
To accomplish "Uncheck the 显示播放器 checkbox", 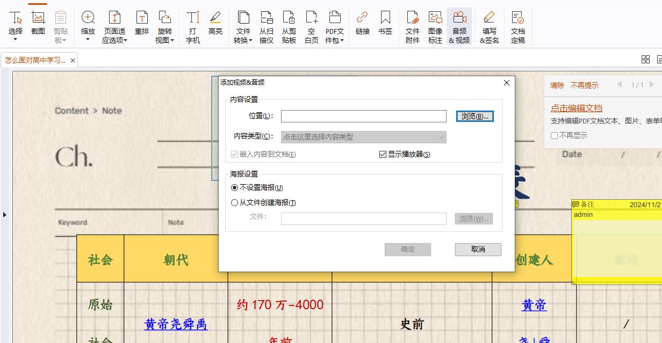I will tap(383, 155).
